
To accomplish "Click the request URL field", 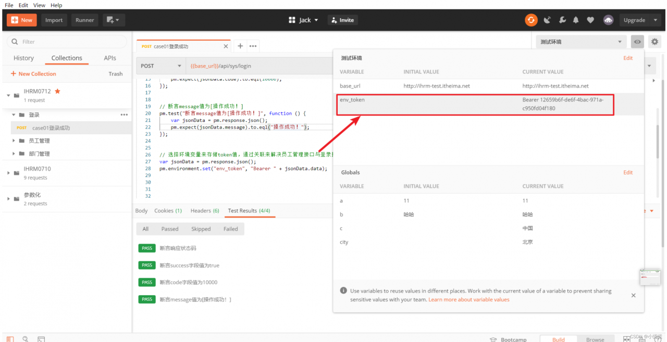I will pyautogui.click(x=259, y=66).
